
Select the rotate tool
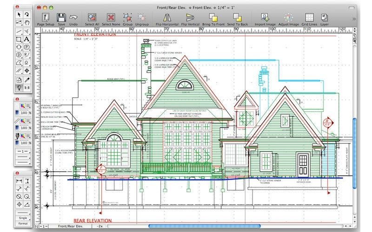tap(27, 15)
